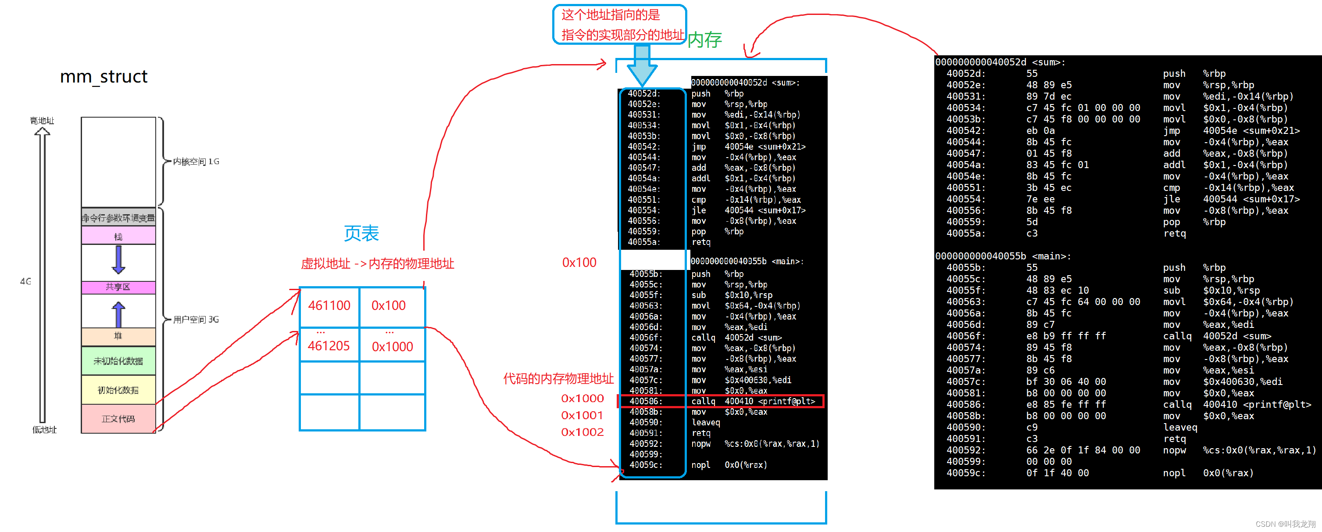Click the callout text 指令的实现部分的地址
The width and height of the screenshot is (1322, 532).
(623, 35)
